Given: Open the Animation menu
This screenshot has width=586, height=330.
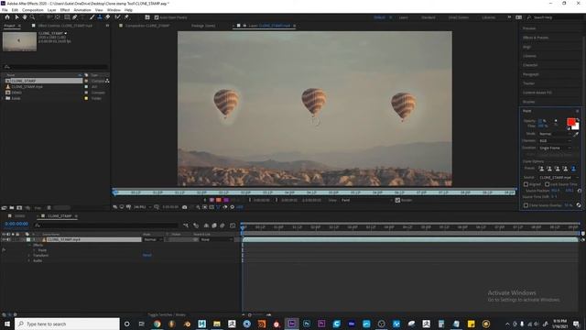Looking at the screenshot, I should coord(82,10).
